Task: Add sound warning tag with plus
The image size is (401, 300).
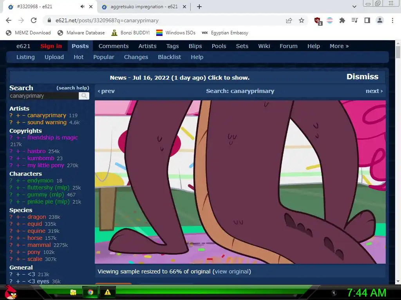Action: point(18,122)
